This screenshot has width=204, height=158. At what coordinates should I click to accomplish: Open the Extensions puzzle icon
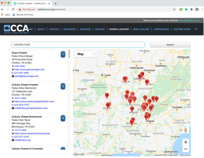191,9
